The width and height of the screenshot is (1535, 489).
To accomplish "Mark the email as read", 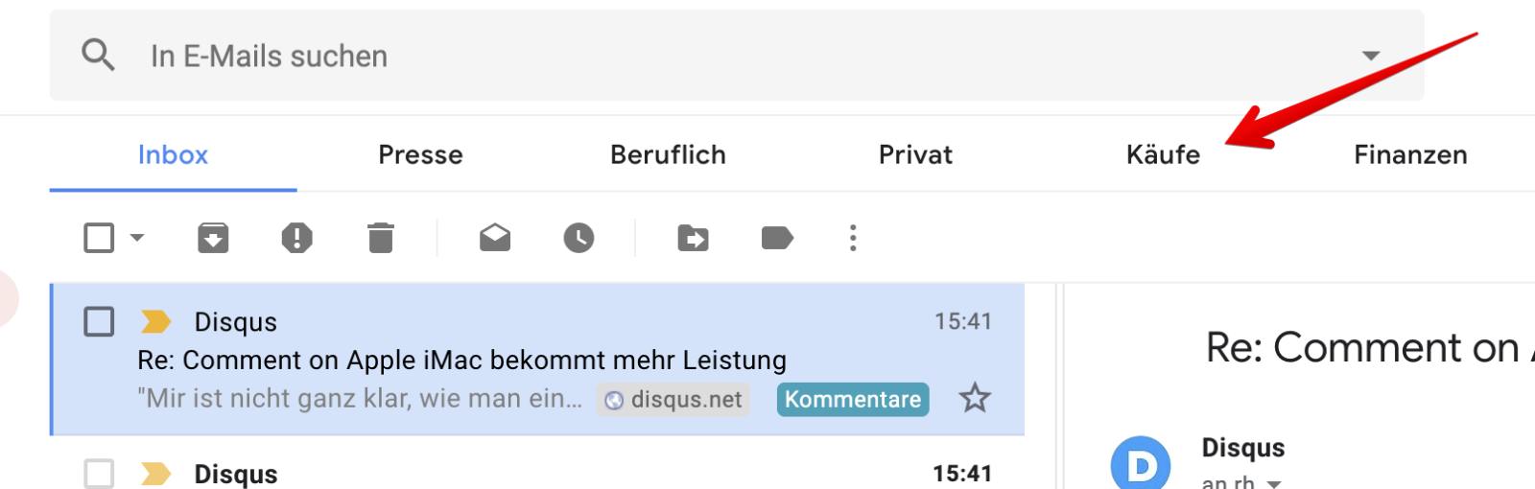I will click(495, 238).
